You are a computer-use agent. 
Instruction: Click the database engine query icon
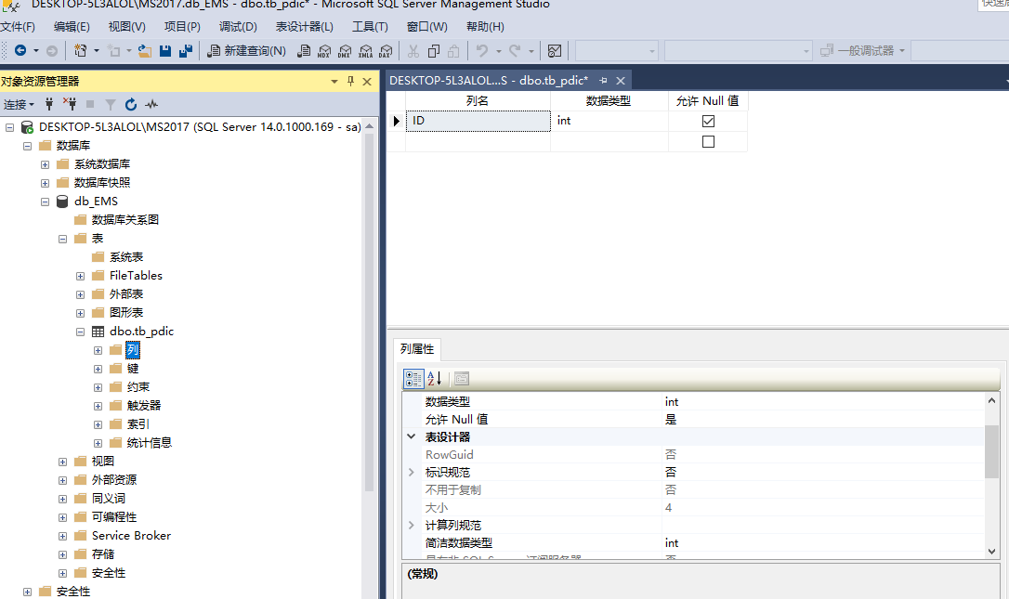[x=304, y=51]
